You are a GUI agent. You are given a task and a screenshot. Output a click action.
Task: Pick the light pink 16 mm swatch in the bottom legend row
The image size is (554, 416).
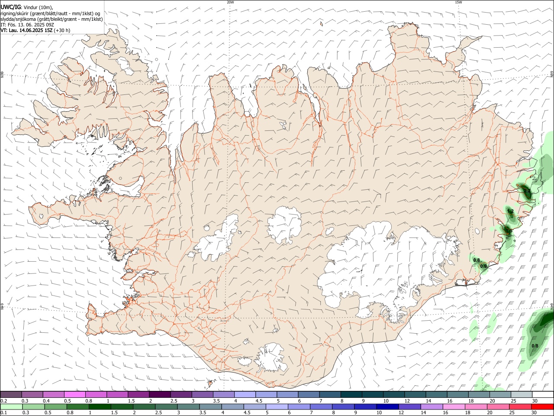click(454, 406)
